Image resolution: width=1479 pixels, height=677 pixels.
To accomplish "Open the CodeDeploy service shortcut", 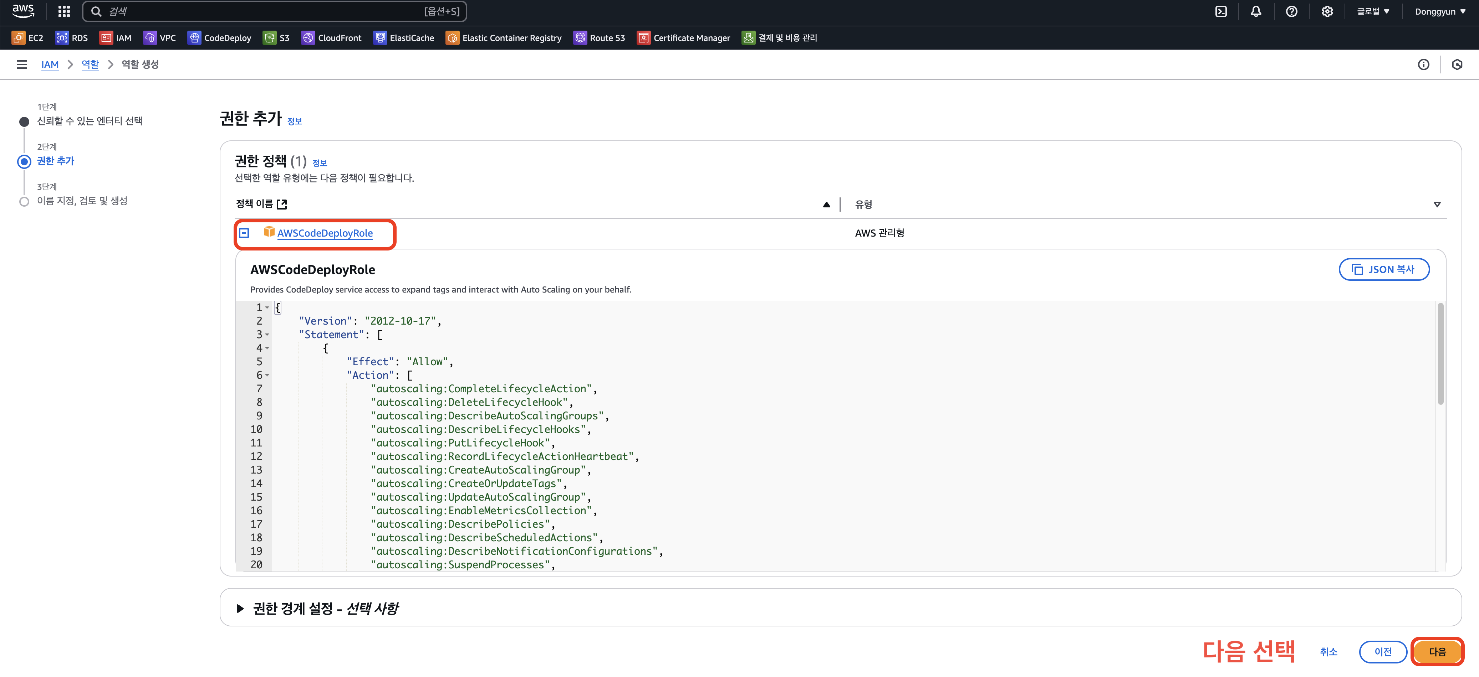I will pyautogui.click(x=219, y=38).
